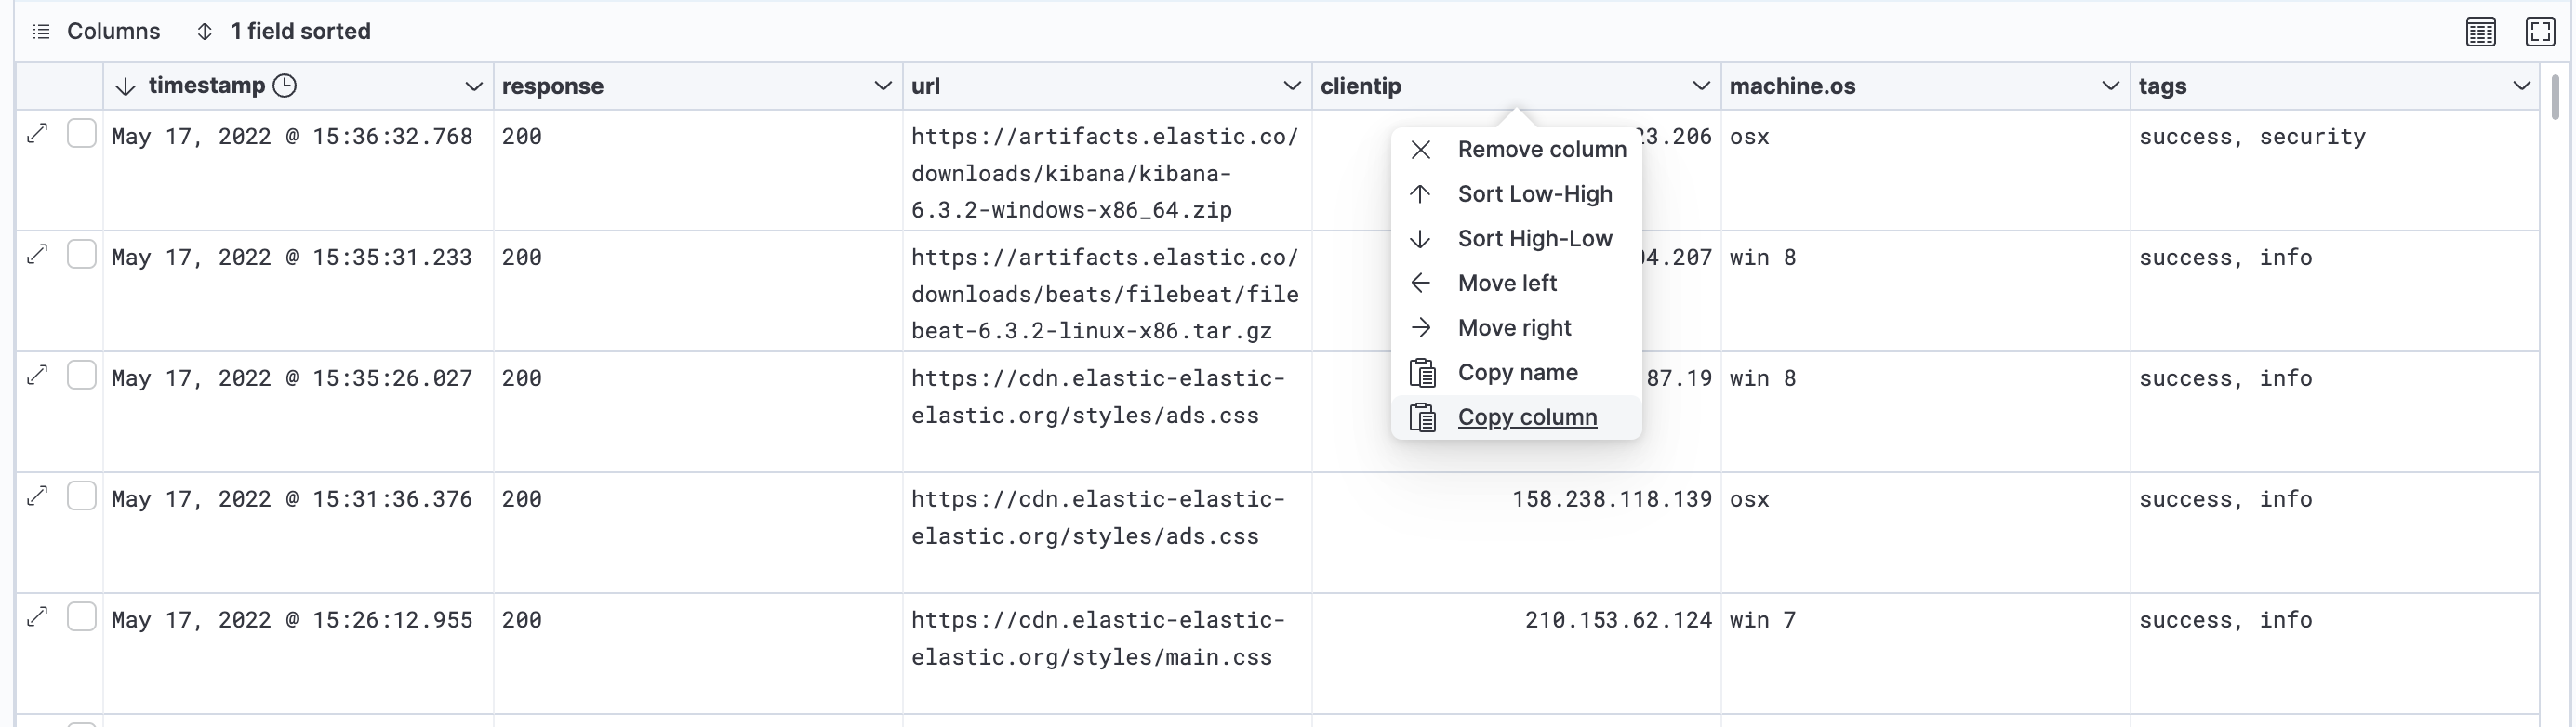
Task: Select the checkbox for the 15:26:12.955 row
Action: [x=82, y=617]
